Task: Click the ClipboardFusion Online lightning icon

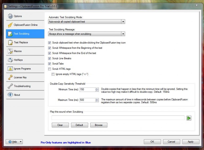Action: pyautogui.click(x=10, y=25)
